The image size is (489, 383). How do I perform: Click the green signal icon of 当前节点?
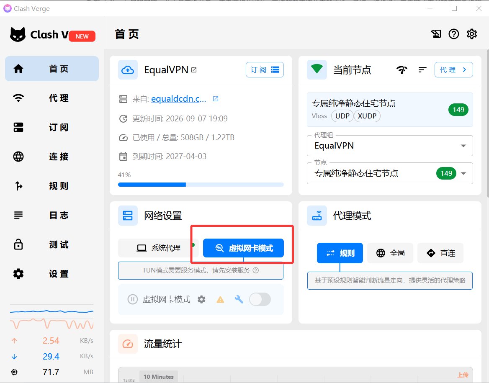click(317, 69)
